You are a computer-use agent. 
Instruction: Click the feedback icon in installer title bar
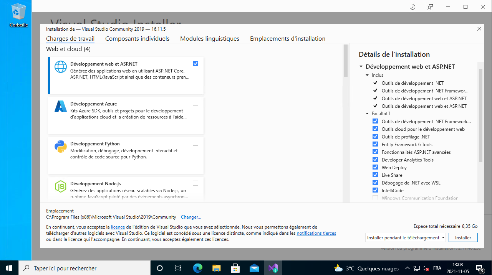[430, 7]
